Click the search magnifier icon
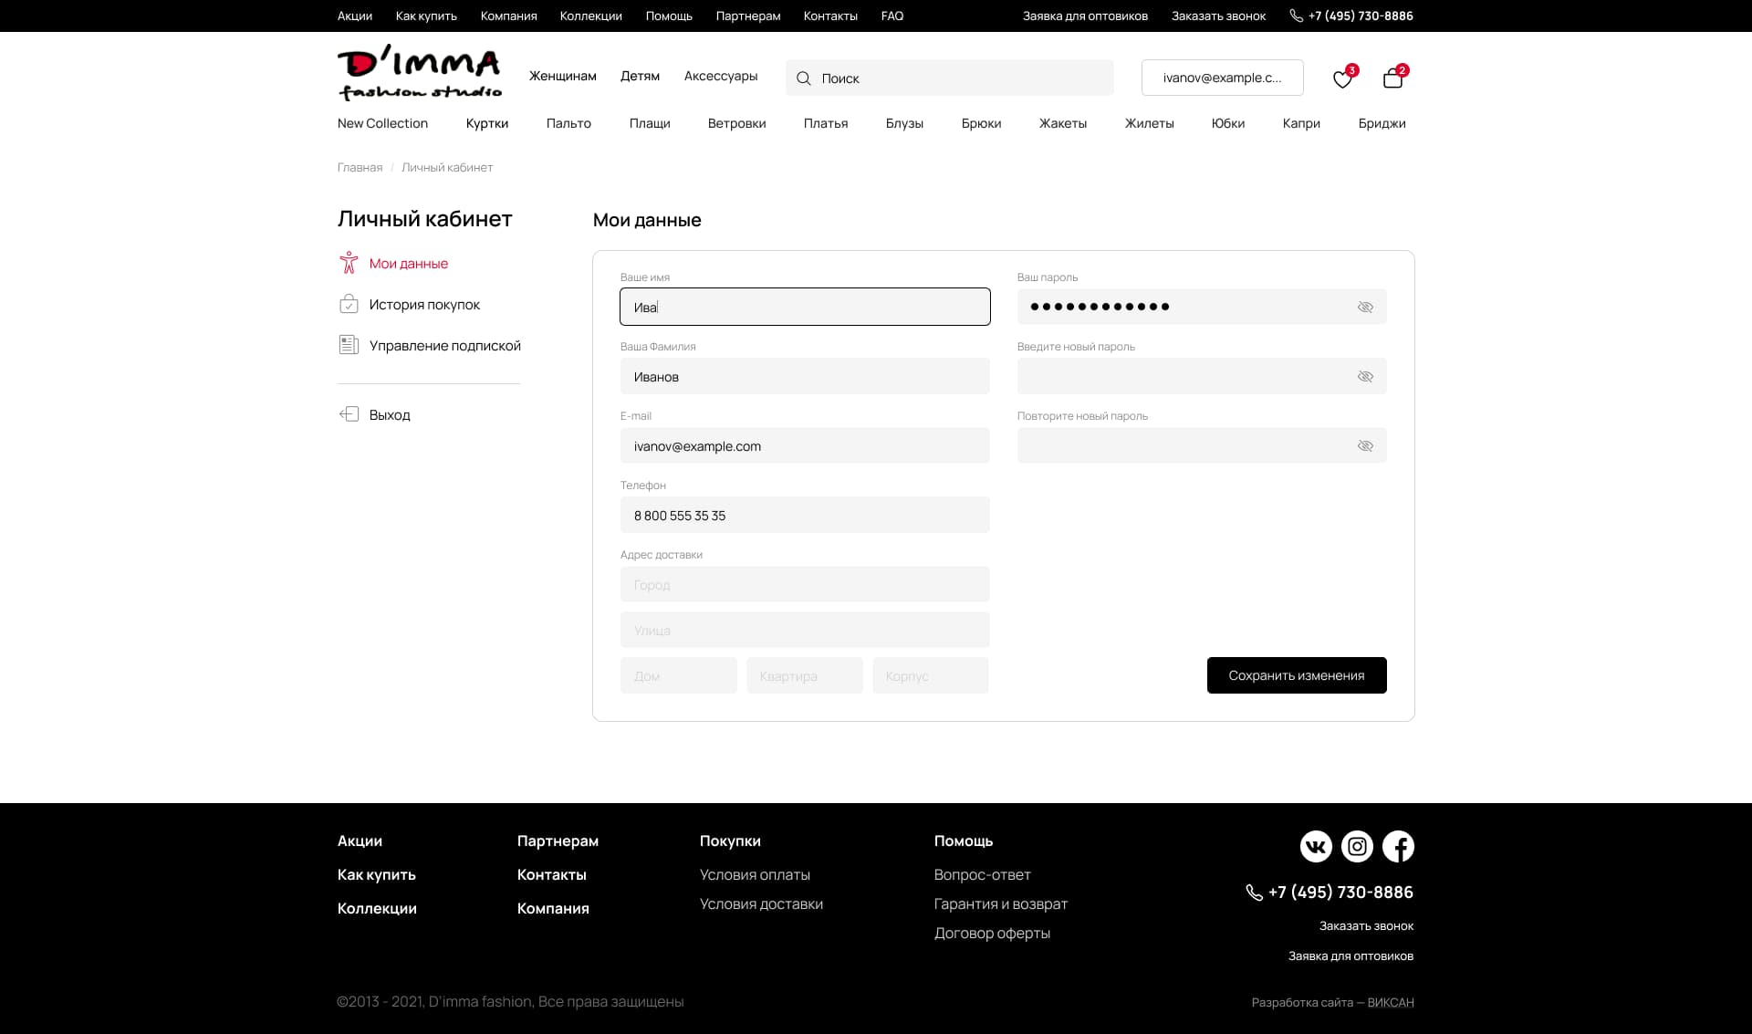 803,78
